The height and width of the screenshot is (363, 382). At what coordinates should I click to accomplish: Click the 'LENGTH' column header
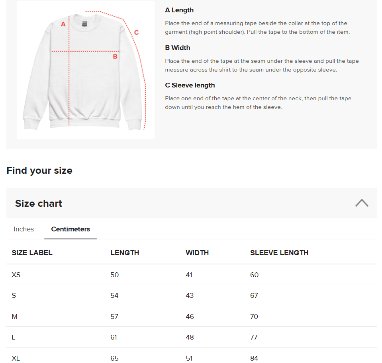coord(125,252)
